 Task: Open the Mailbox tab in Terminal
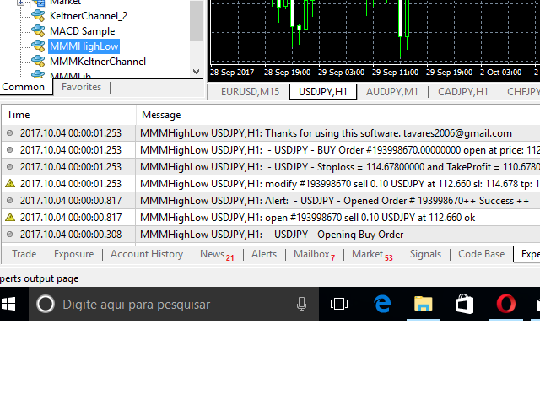pyautogui.click(x=314, y=255)
